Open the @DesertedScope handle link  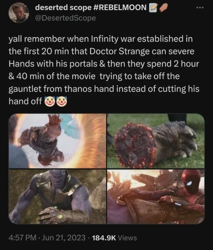click(66, 18)
